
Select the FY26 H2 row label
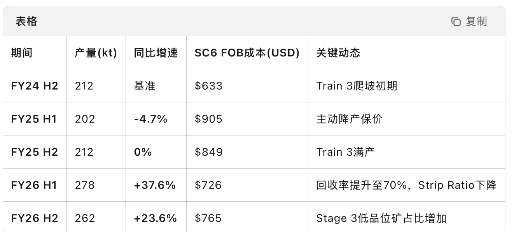point(35,218)
